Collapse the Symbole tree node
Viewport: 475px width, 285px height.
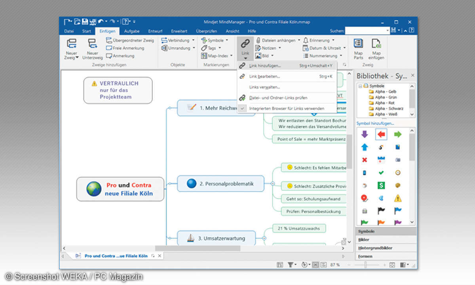(360, 86)
